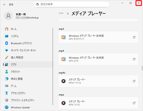The width and height of the screenshot is (143, 111).
Task: Select アカウント person icon in sidebar
Action: tap(7, 72)
